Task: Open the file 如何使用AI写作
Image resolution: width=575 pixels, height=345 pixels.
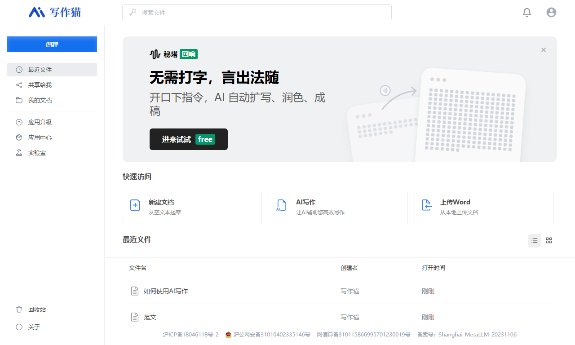Action: click(166, 291)
